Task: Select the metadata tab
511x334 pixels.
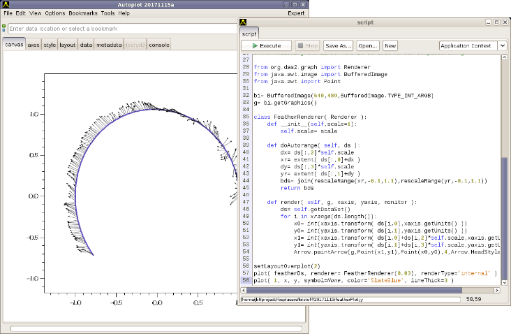Action: 109,45
